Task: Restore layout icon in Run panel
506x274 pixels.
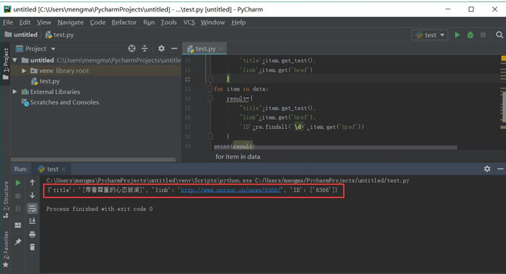Action: [x=18, y=225]
